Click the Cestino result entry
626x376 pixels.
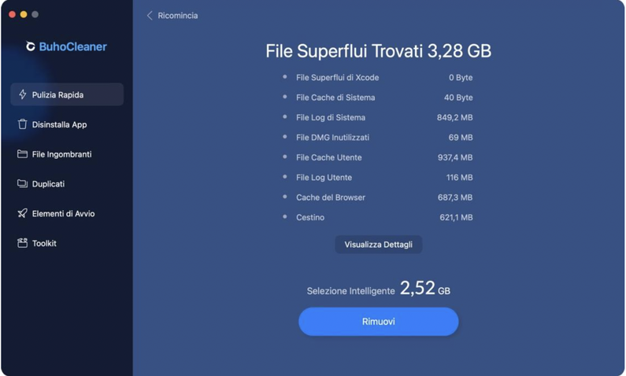(x=378, y=217)
